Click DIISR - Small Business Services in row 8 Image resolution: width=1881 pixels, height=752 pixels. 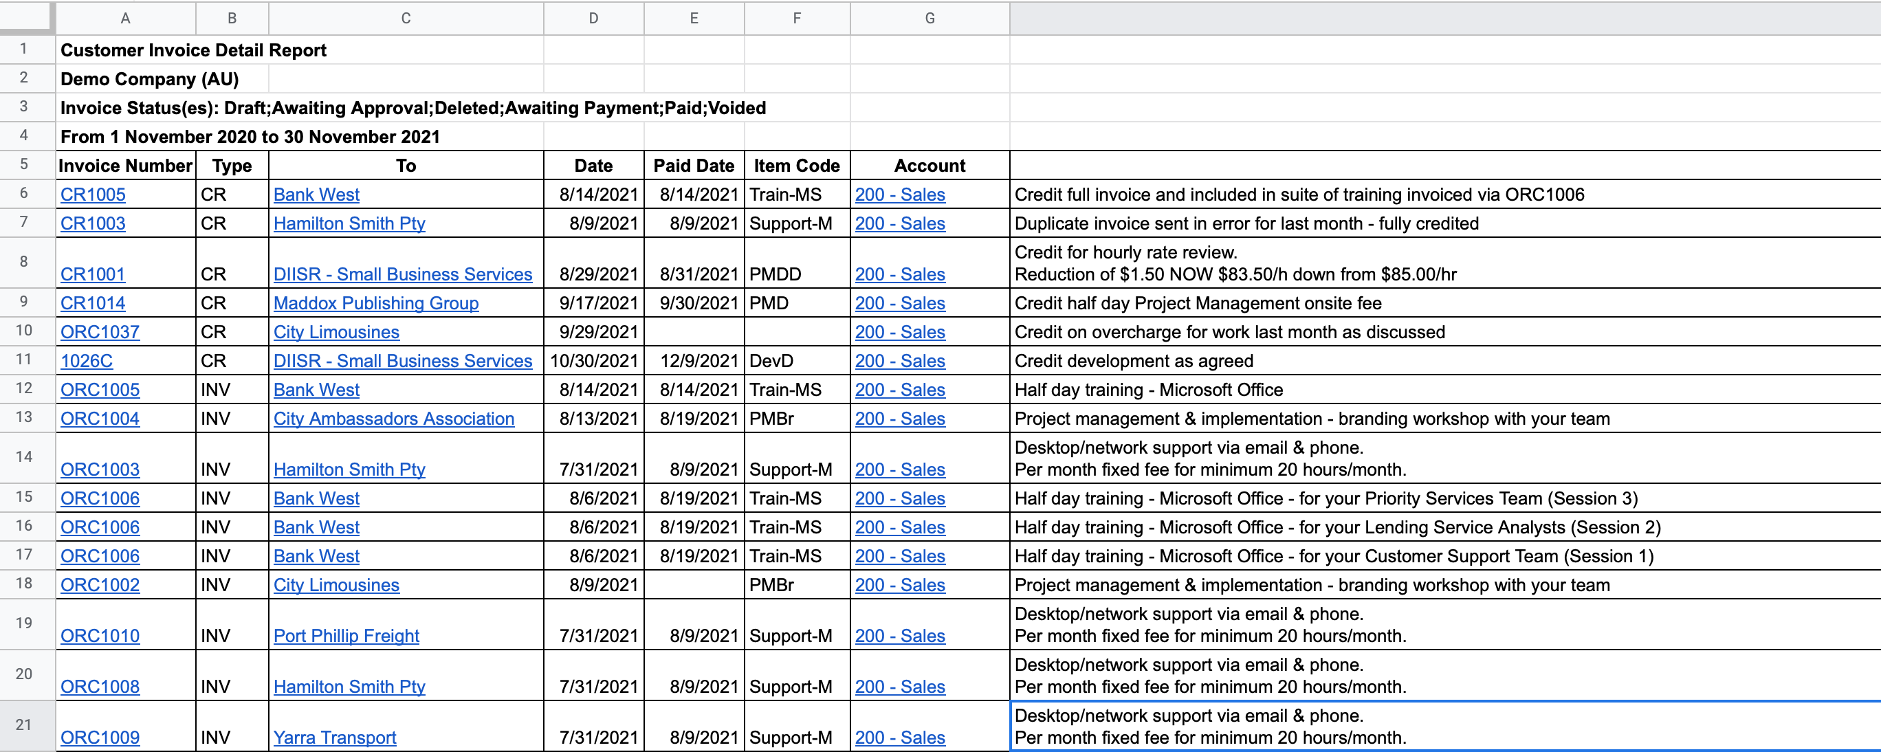click(403, 274)
